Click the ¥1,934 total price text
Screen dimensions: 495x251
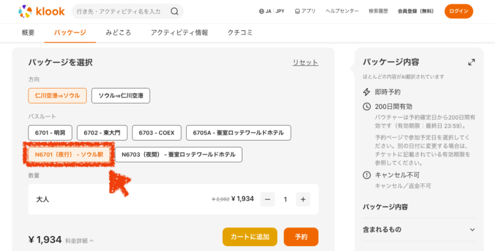pyautogui.click(x=45, y=240)
